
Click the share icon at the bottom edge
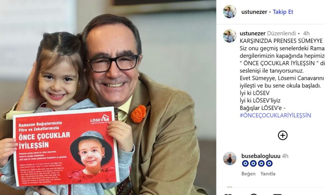point(277,194)
